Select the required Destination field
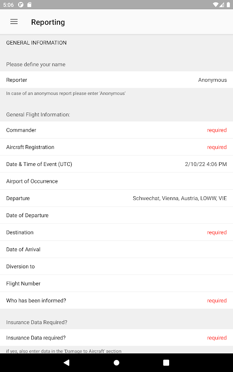 116,232
